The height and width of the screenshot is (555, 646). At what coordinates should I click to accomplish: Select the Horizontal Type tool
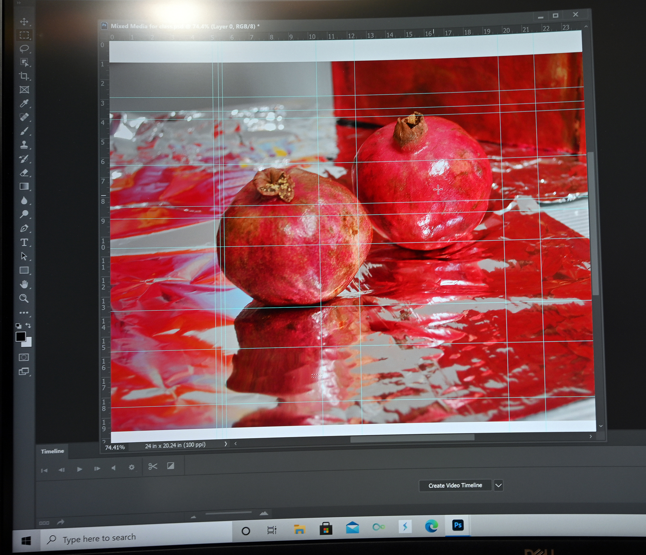pos(24,243)
